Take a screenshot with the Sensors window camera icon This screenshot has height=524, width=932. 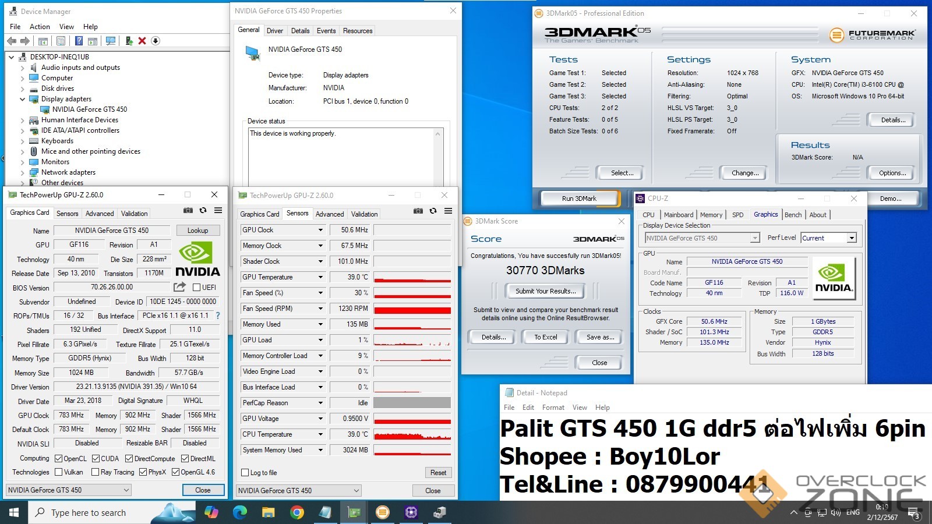pos(418,211)
